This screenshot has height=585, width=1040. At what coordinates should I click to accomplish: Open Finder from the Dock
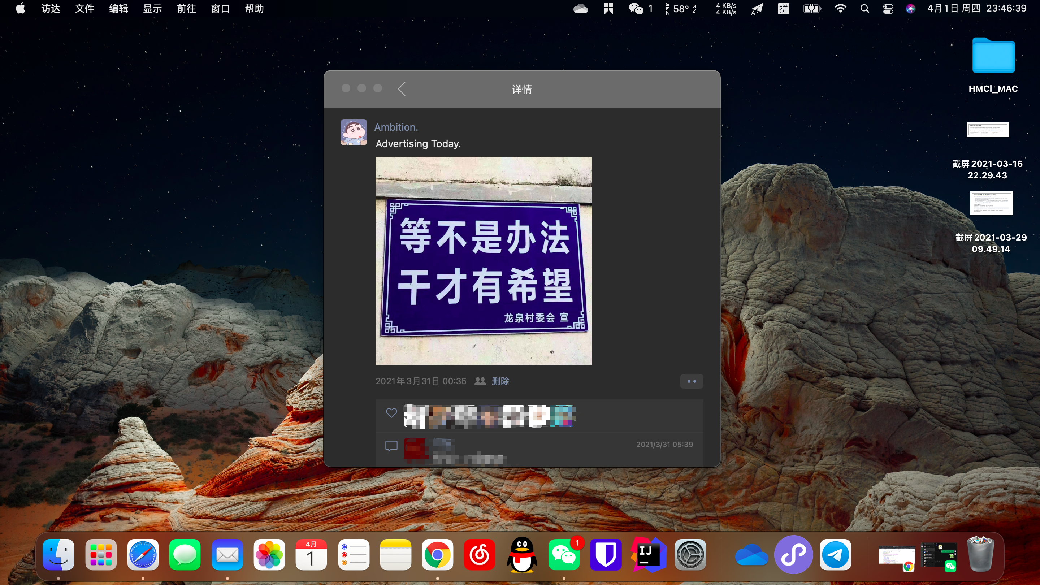point(58,554)
